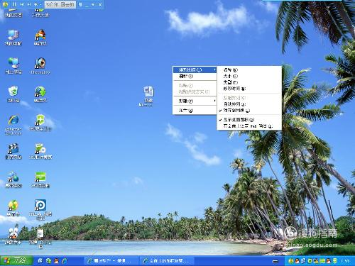Click the language bar keyboard icon on taskbar
This screenshot has width=355, height=266.
(x=275, y=261)
